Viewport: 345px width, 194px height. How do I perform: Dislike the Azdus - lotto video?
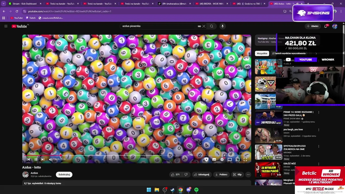pyautogui.click(x=186, y=175)
